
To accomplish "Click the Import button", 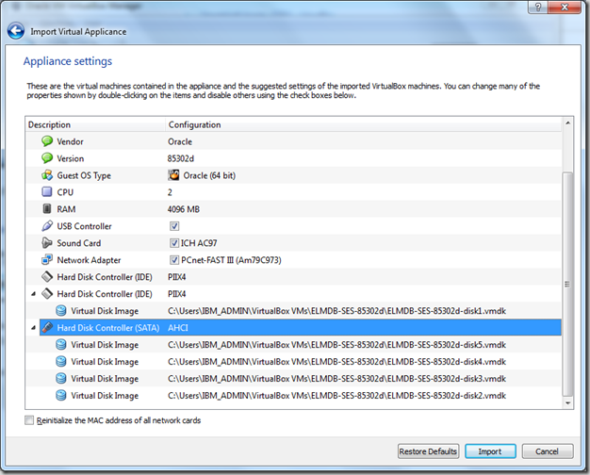I will click(490, 451).
